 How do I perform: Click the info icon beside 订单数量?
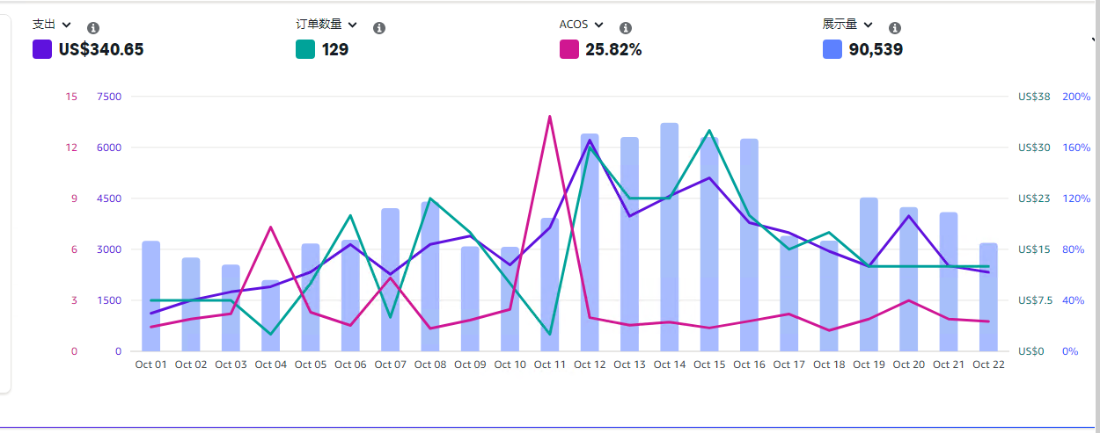click(379, 28)
